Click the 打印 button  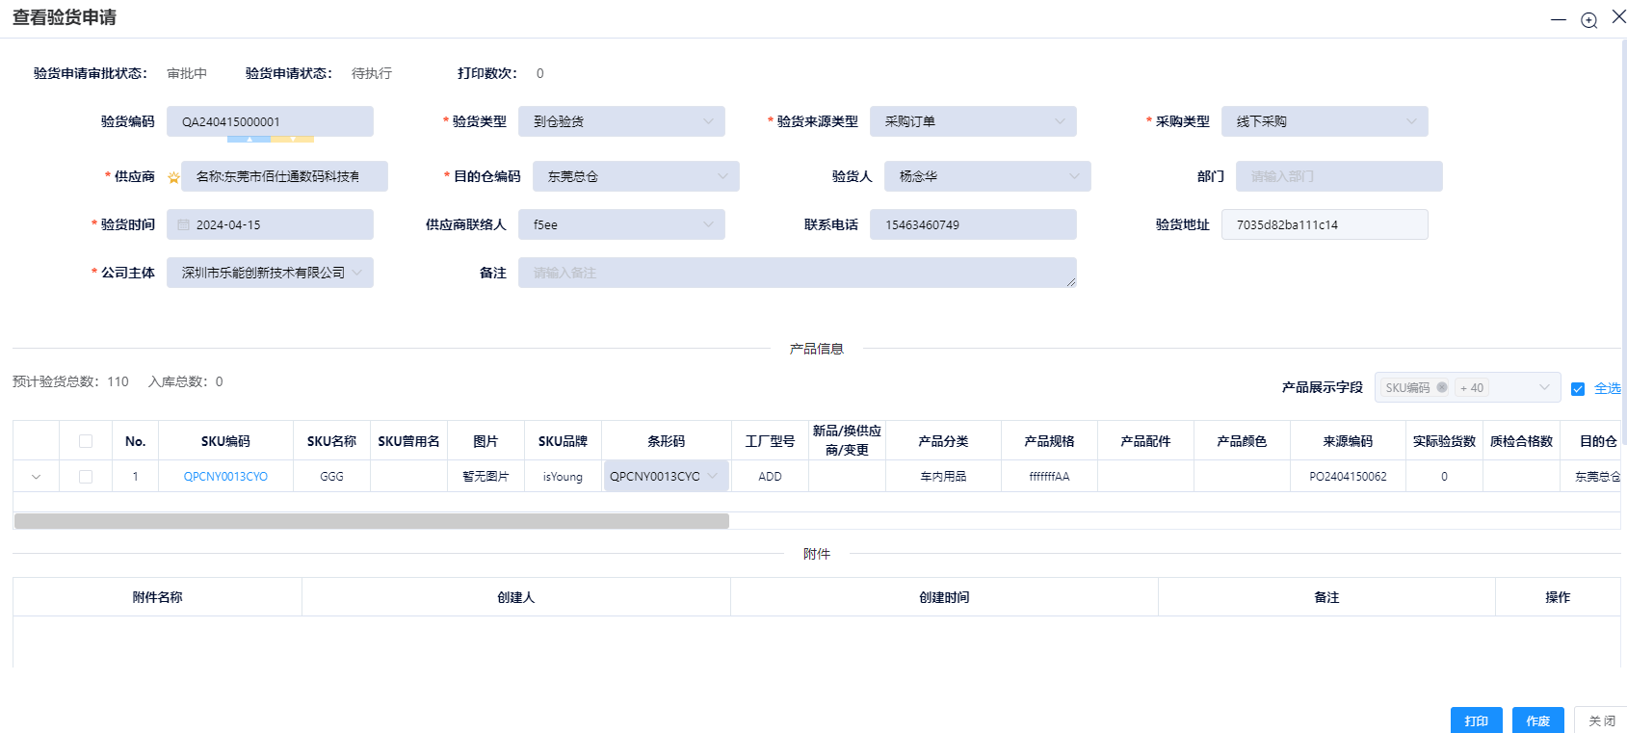pyautogui.click(x=1476, y=720)
